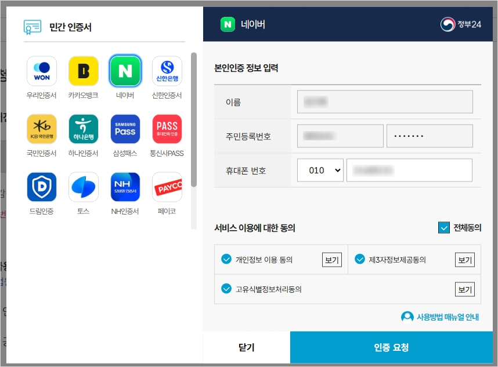Click the 주민등록번호 front digits field

point(340,136)
